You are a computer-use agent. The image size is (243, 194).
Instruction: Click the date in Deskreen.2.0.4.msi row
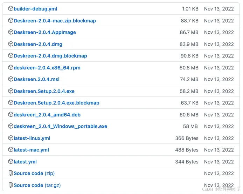click(x=219, y=79)
